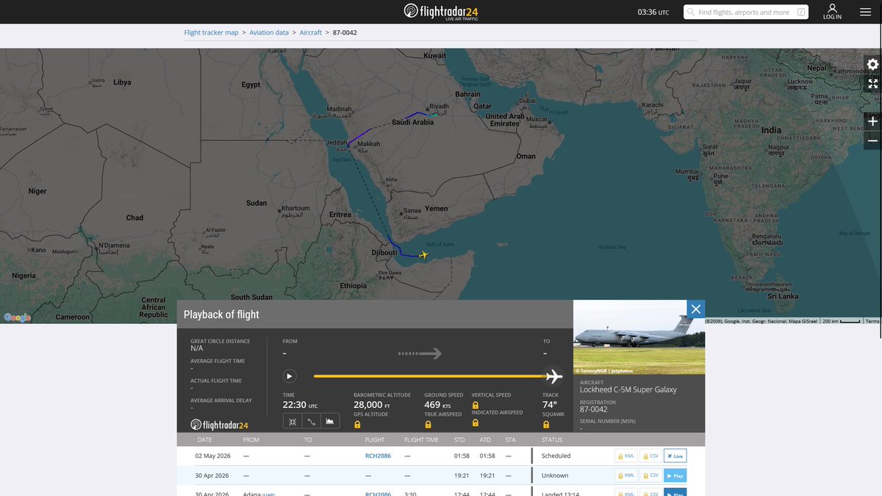Click the jetphotos photo credit
This screenshot has width=882, height=496.
click(604, 371)
